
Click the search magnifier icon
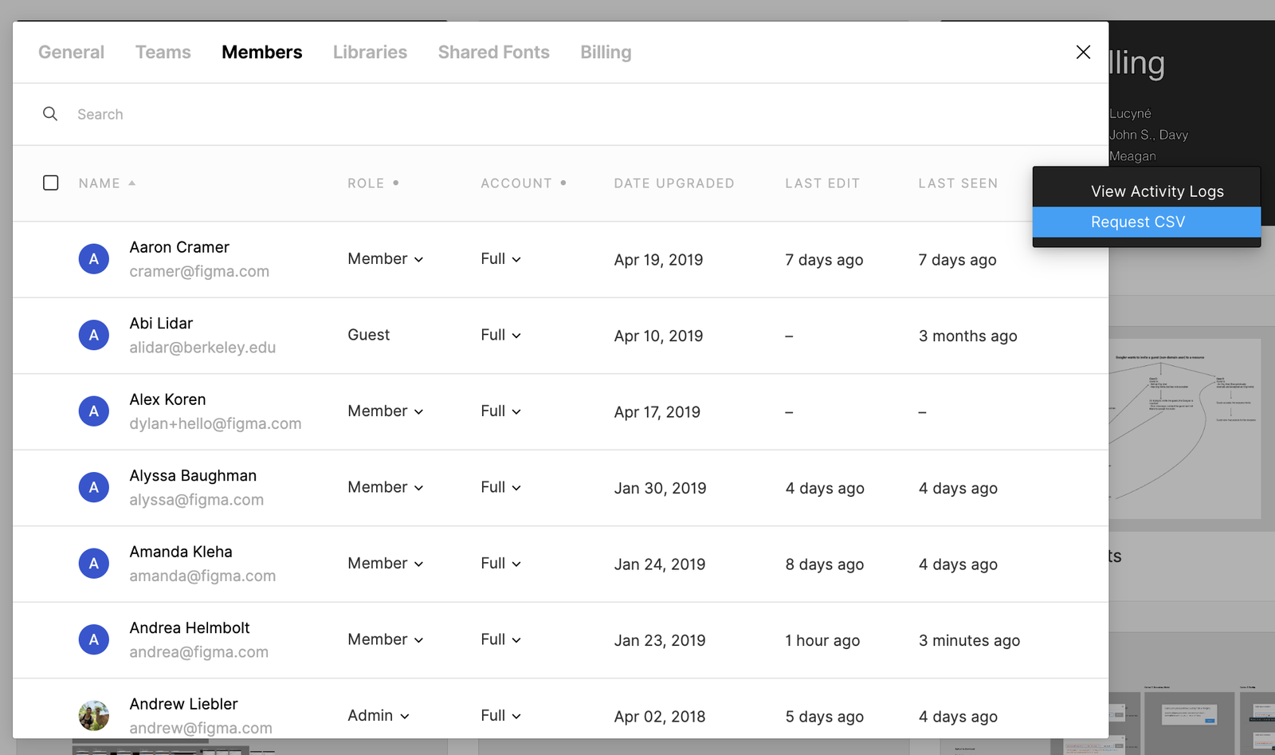pos(50,114)
